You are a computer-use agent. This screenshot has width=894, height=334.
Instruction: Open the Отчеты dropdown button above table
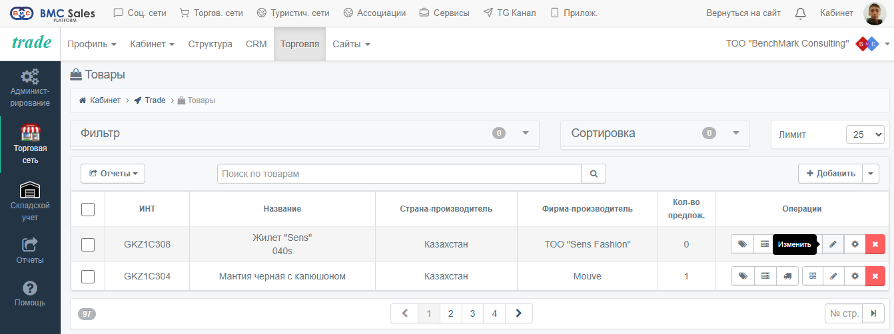point(113,174)
